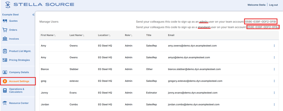Click email jordan.combs@demo.dyn.examplesteel.com

pos(194,104)
